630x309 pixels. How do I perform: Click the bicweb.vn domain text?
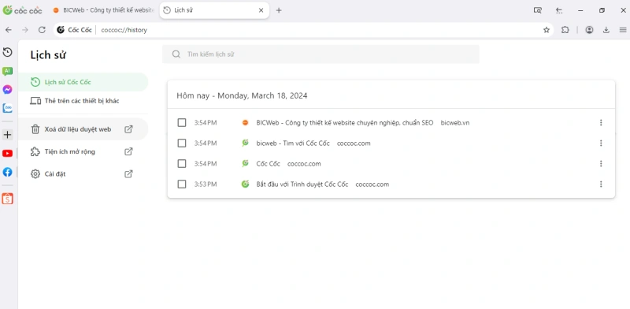(x=455, y=123)
